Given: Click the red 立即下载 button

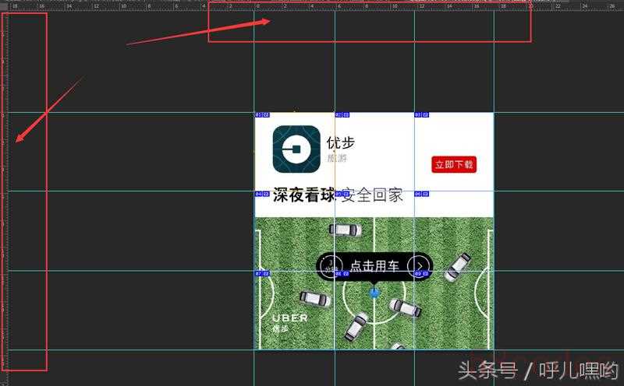Looking at the screenshot, I should (454, 164).
